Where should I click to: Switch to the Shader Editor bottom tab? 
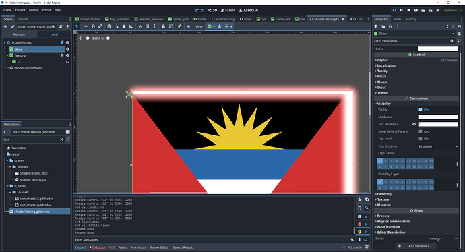[159, 247]
